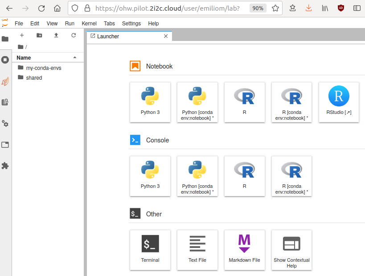
Task: Launch Python 3 notebook
Action: point(150,102)
